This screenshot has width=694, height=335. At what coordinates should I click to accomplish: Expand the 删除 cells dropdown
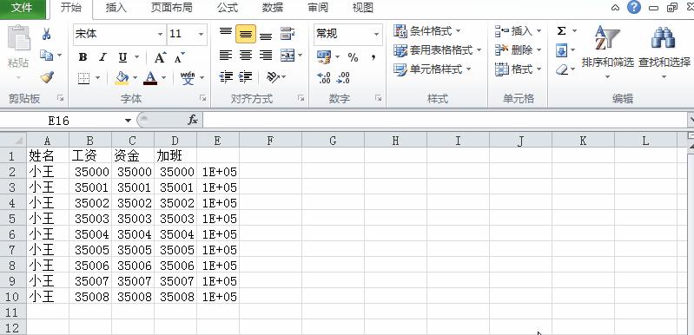pos(539,50)
